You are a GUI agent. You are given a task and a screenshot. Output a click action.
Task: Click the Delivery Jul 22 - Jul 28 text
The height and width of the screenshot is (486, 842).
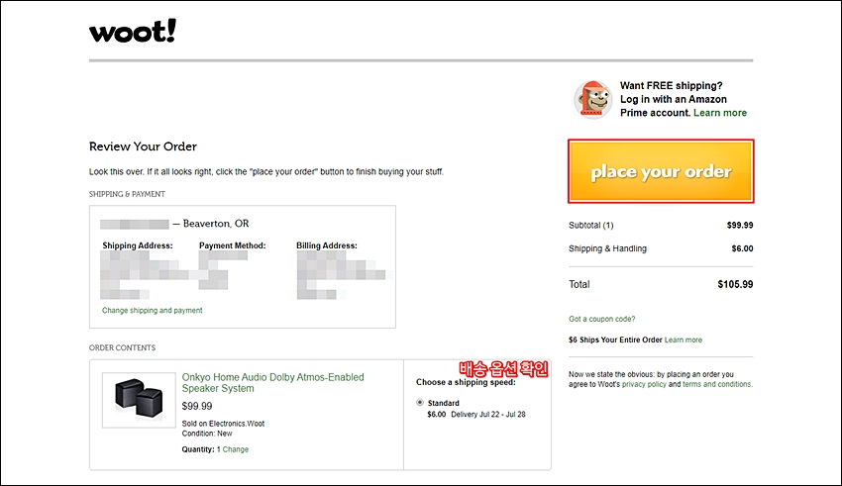click(488, 414)
